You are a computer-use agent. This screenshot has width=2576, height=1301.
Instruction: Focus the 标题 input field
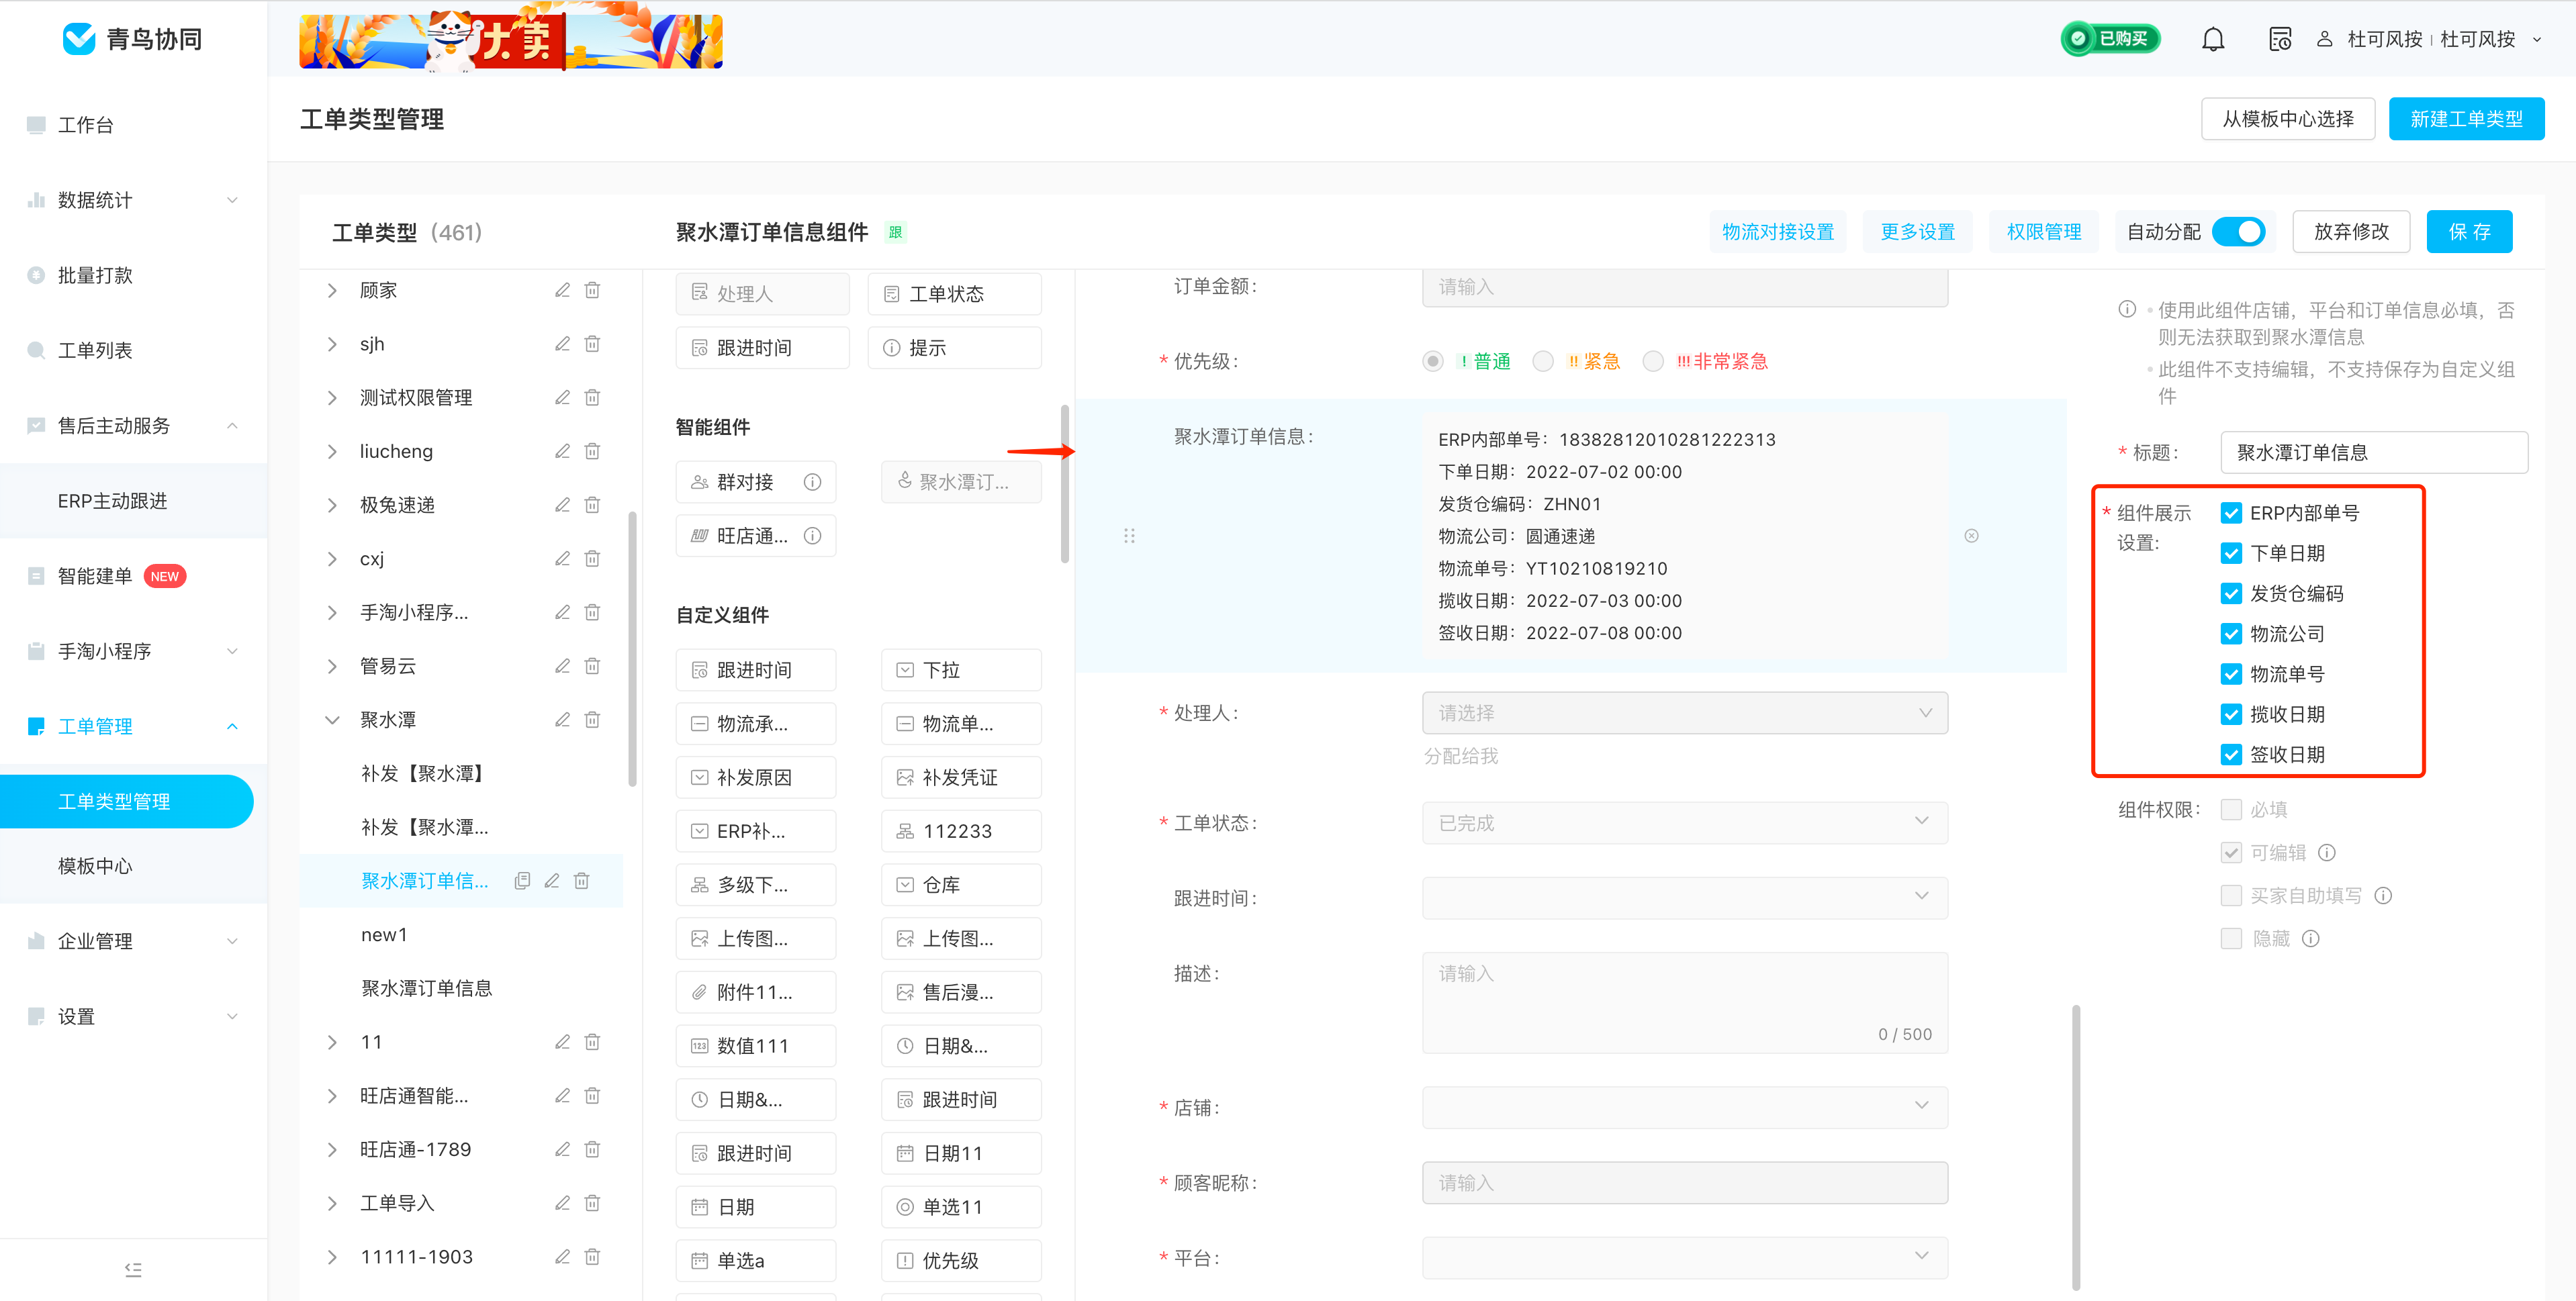(2374, 452)
